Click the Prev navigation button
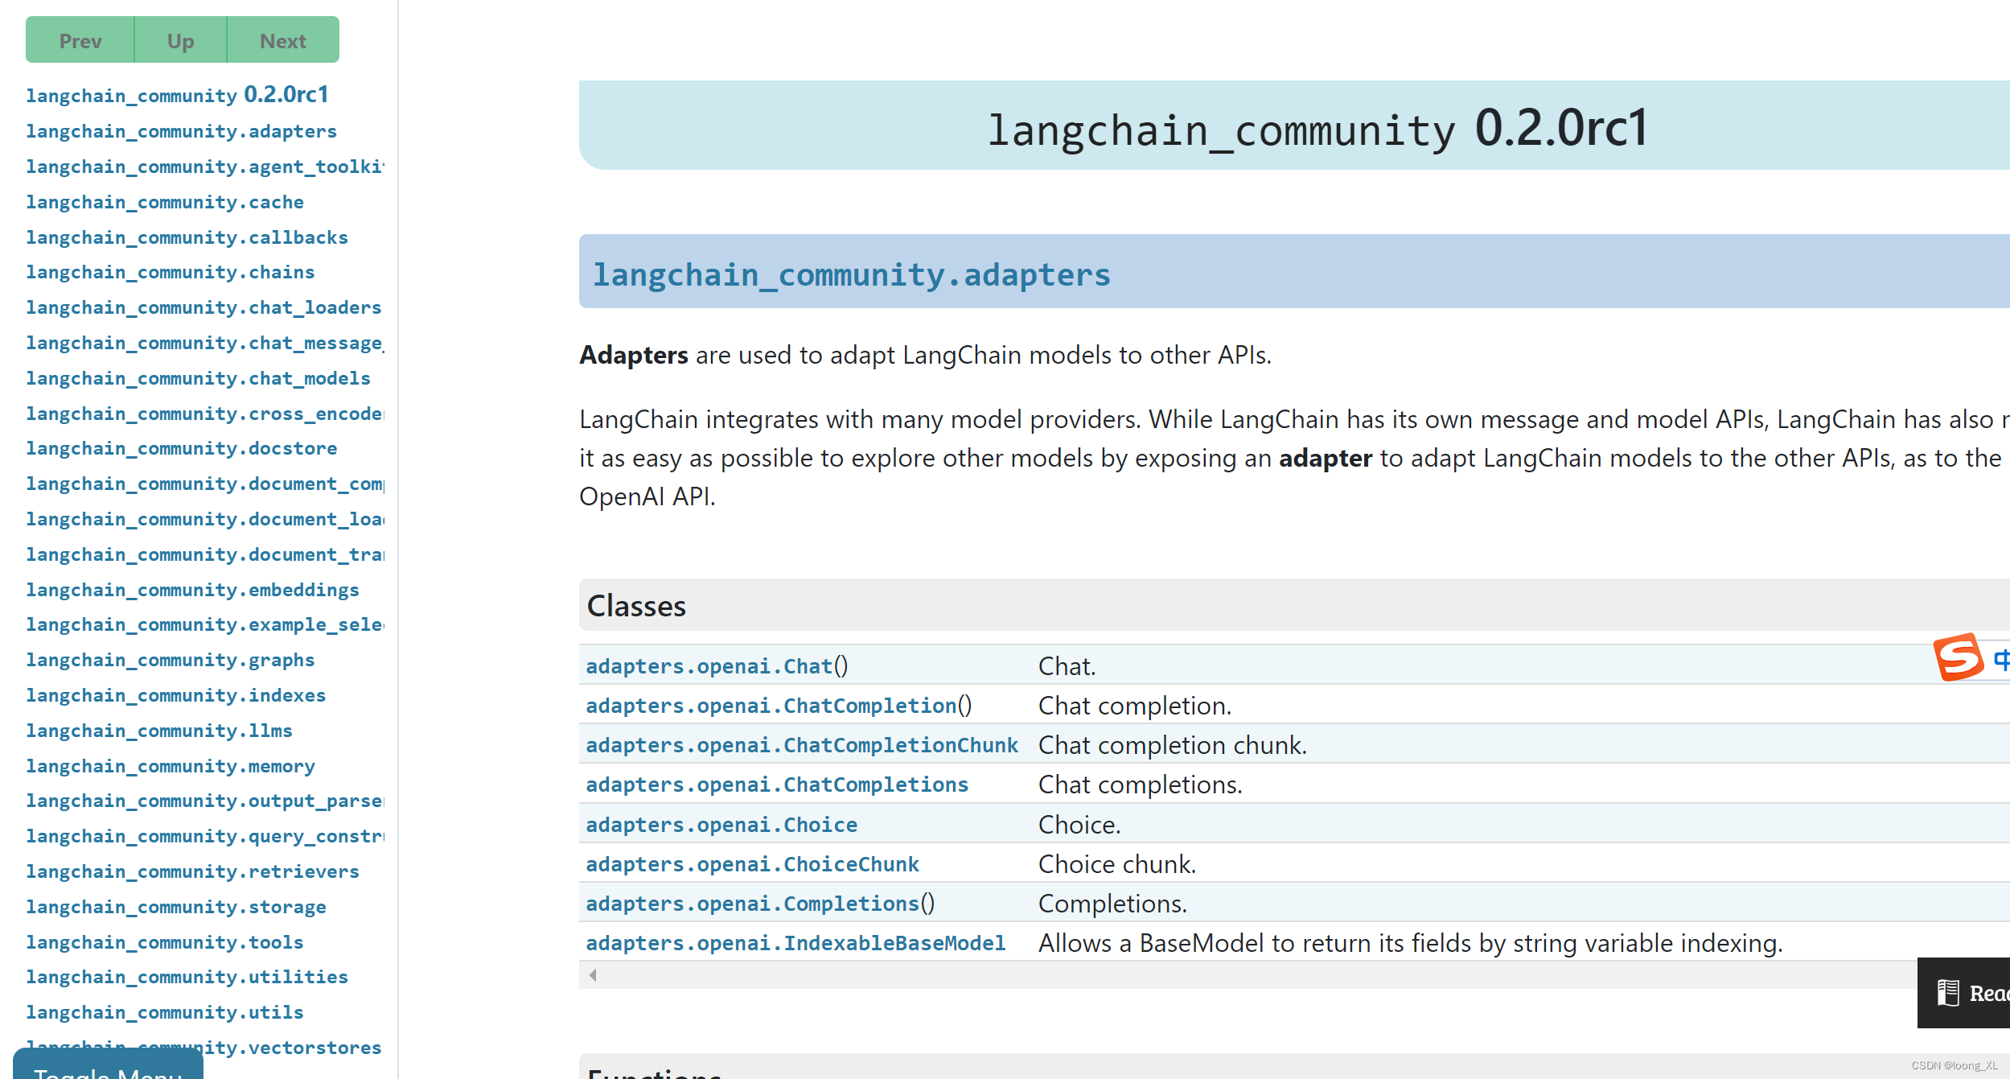The image size is (2010, 1079). [80, 39]
